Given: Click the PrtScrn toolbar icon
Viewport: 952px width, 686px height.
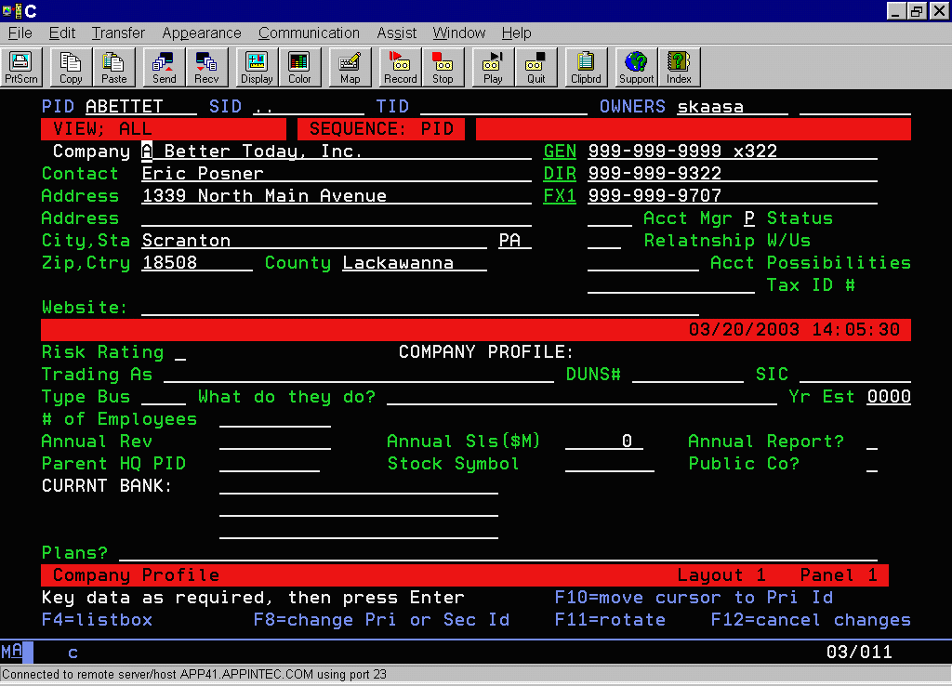Looking at the screenshot, I should tap(22, 67).
